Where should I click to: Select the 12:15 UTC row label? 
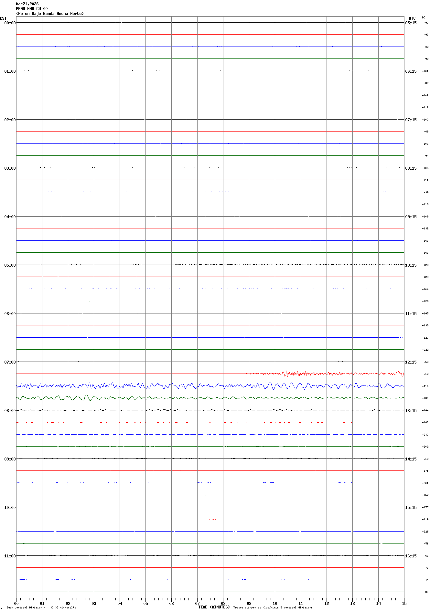click(411, 362)
